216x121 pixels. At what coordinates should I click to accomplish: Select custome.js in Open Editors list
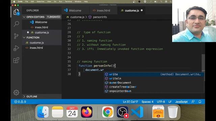[42, 32]
